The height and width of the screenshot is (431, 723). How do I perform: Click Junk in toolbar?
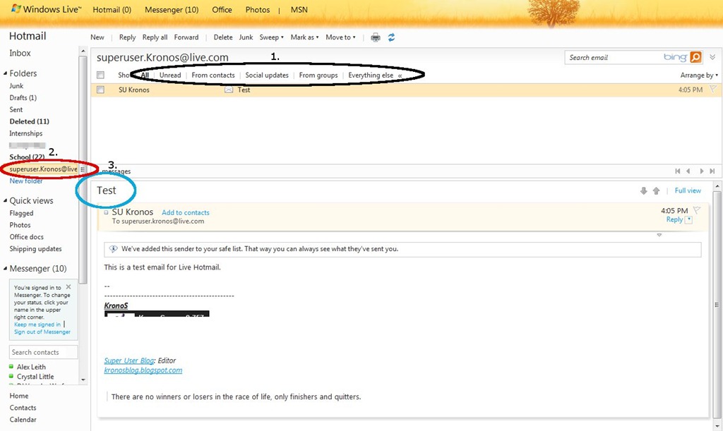coord(246,37)
